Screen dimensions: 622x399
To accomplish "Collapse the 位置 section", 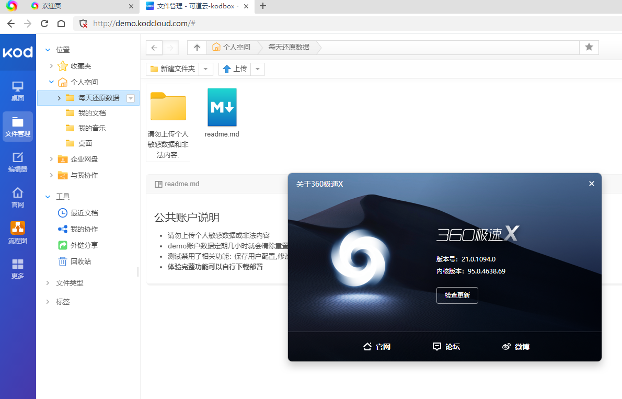I will pos(48,50).
